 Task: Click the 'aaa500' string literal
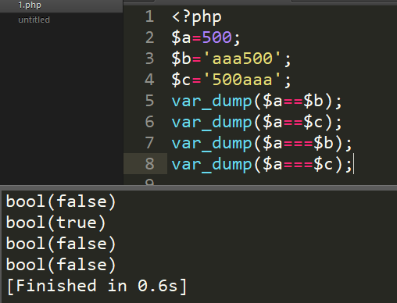pyautogui.click(x=242, y=59)
